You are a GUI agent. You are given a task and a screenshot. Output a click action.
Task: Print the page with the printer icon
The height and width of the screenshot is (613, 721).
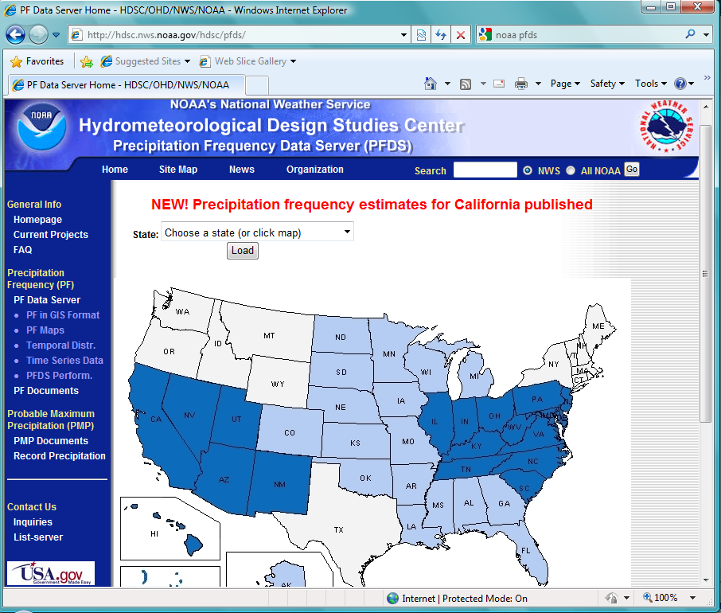point(521,84)
